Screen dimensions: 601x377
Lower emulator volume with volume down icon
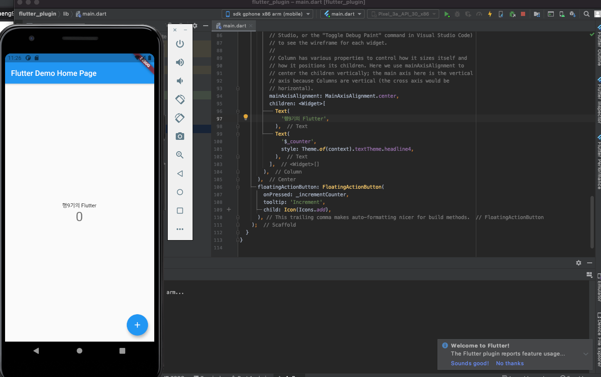(180, 81)
